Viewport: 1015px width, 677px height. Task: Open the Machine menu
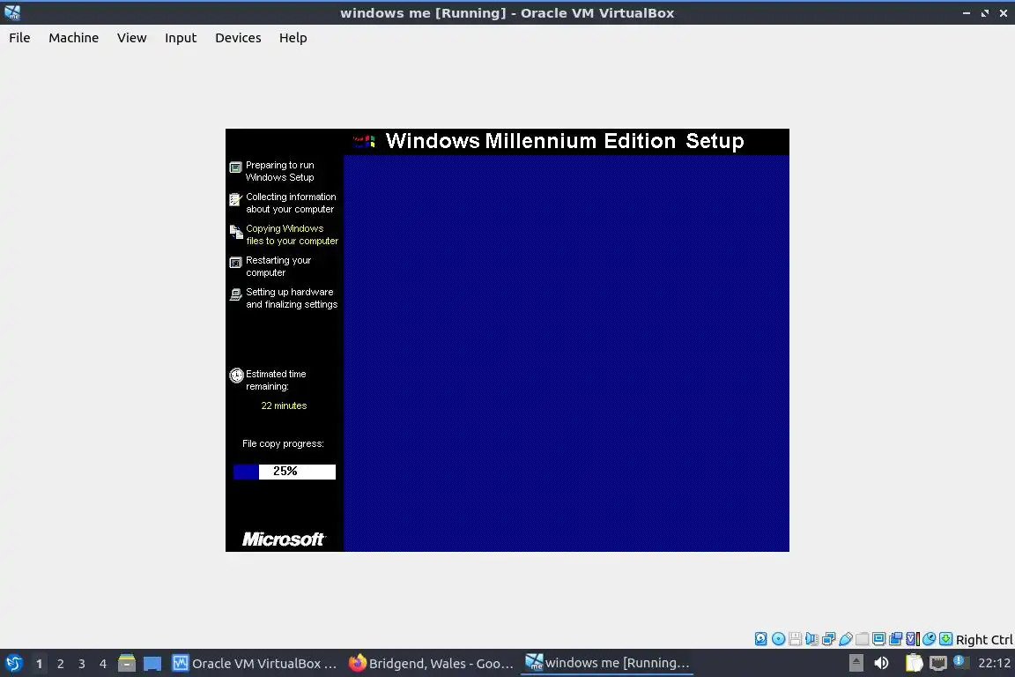pos(74,38)
